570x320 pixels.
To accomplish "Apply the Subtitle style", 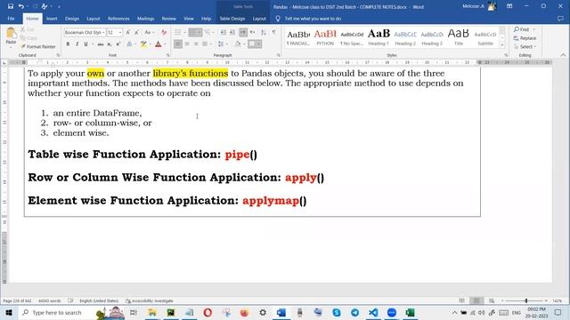I will [x=485, y=37].
